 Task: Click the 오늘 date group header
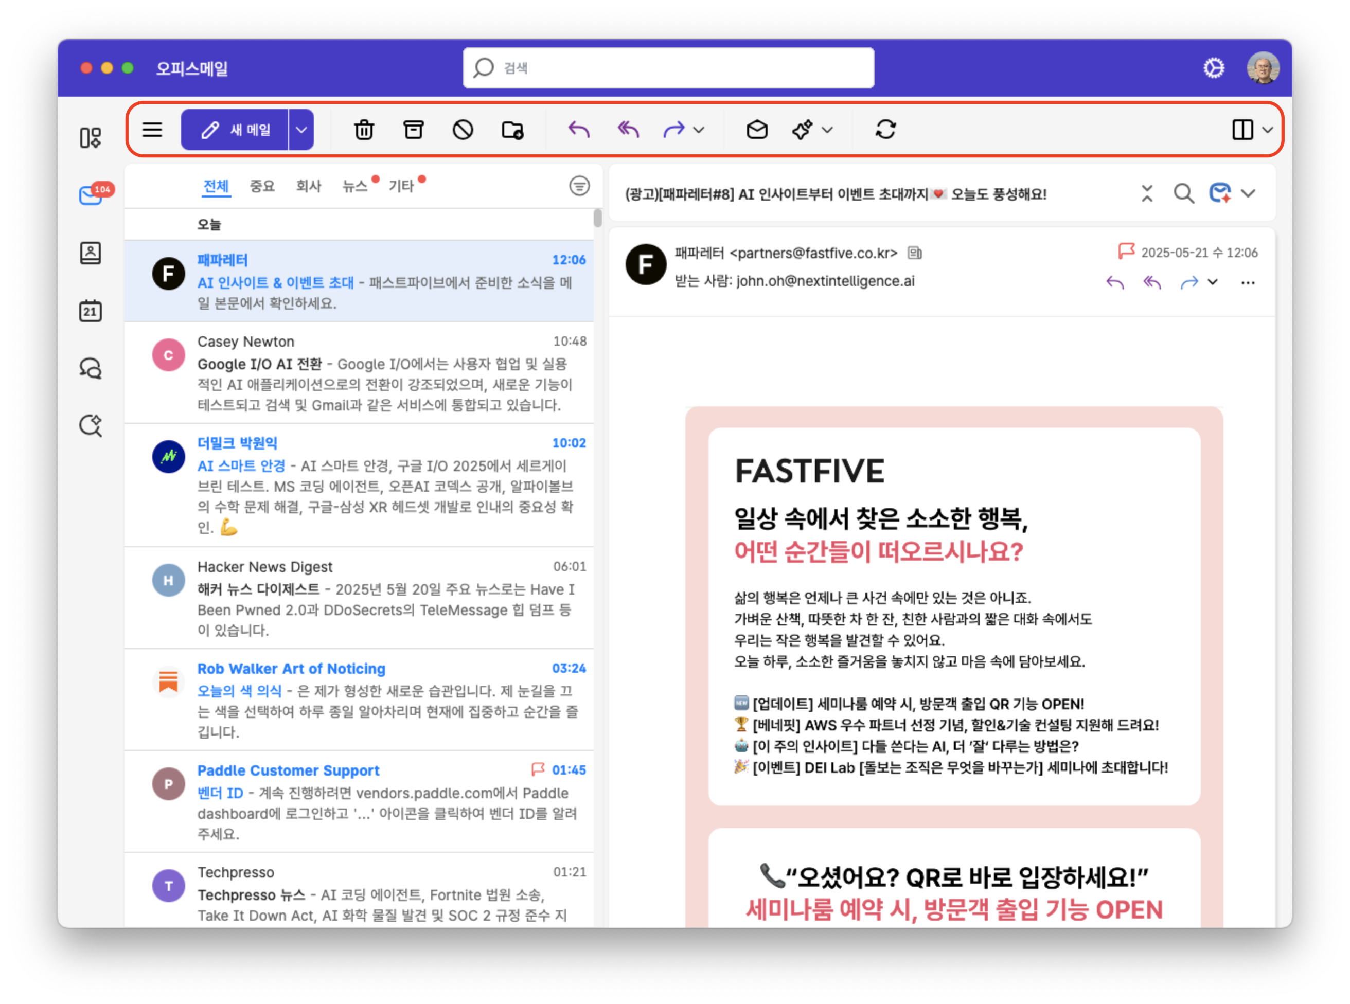[x=209, y=224]
